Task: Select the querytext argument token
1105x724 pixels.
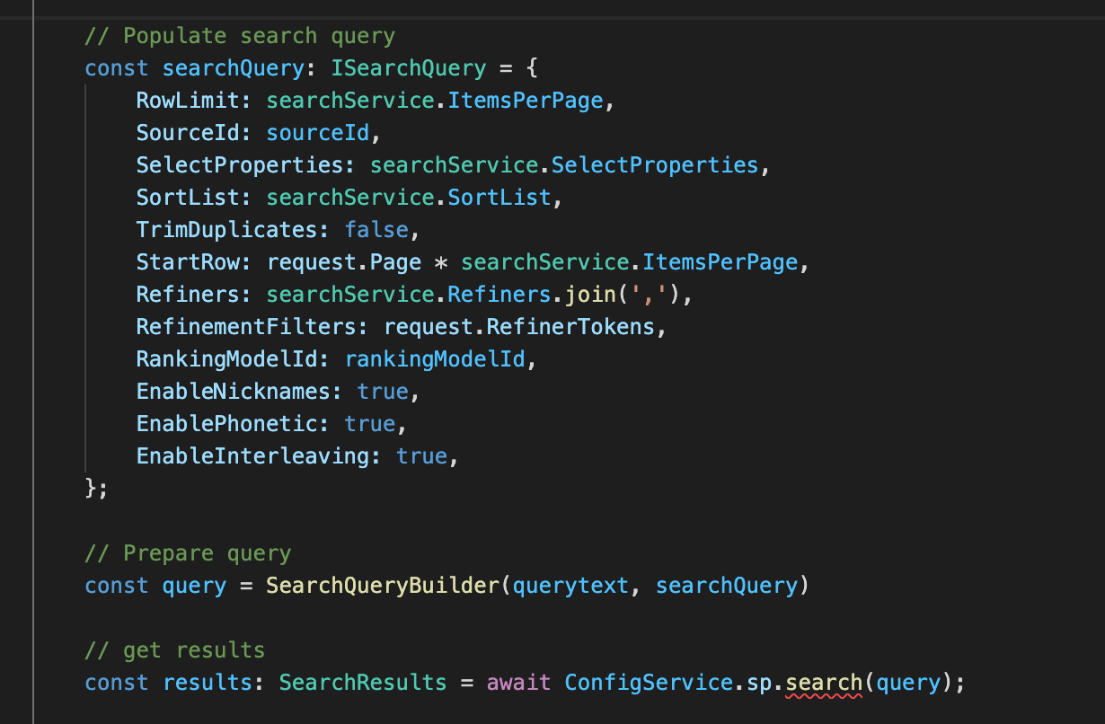Action: click(570, 585)
